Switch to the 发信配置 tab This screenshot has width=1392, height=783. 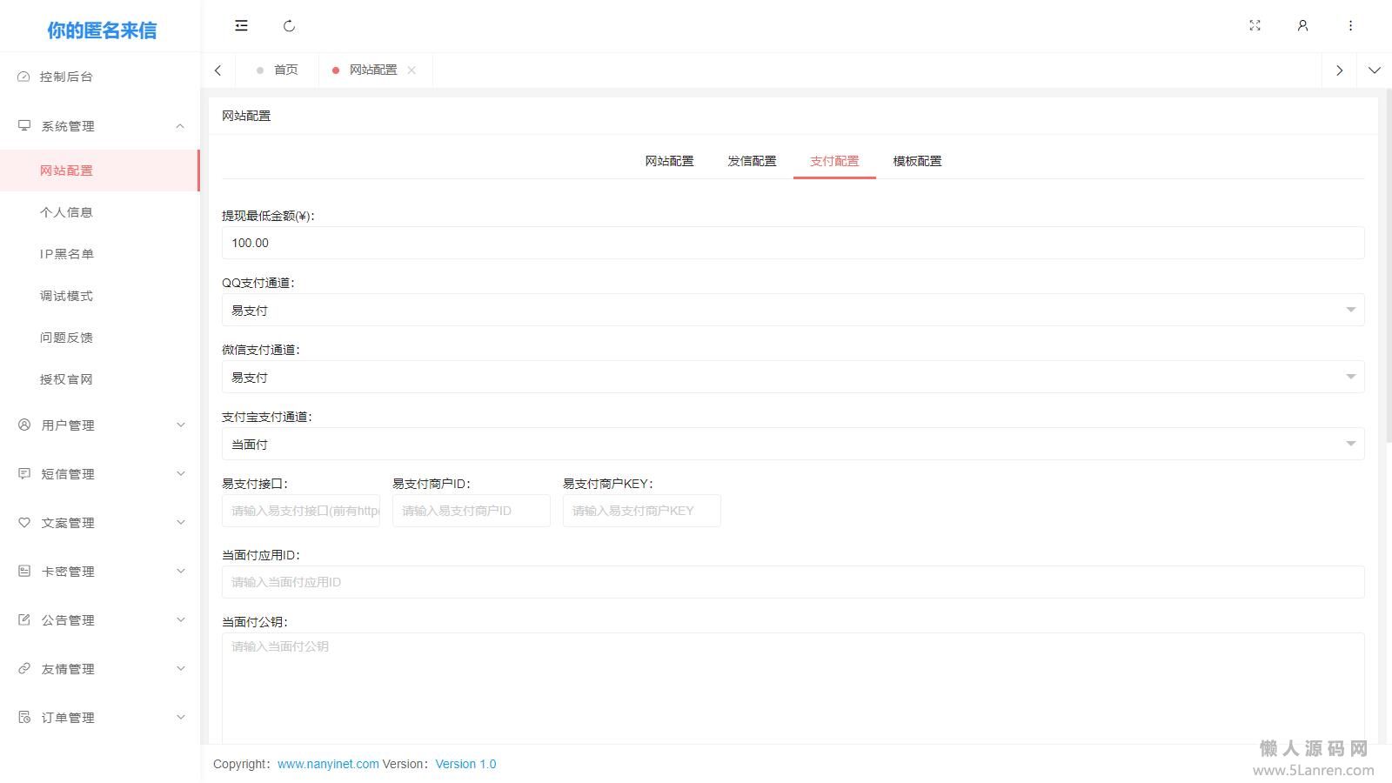coord(752,161)
